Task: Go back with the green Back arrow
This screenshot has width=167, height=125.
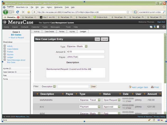Action: [x=6, y=12]
